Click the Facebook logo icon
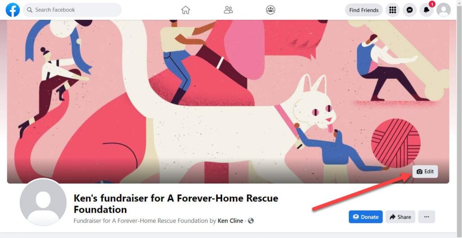Viewport: 462px width, 238px height. tap(13, 10)
